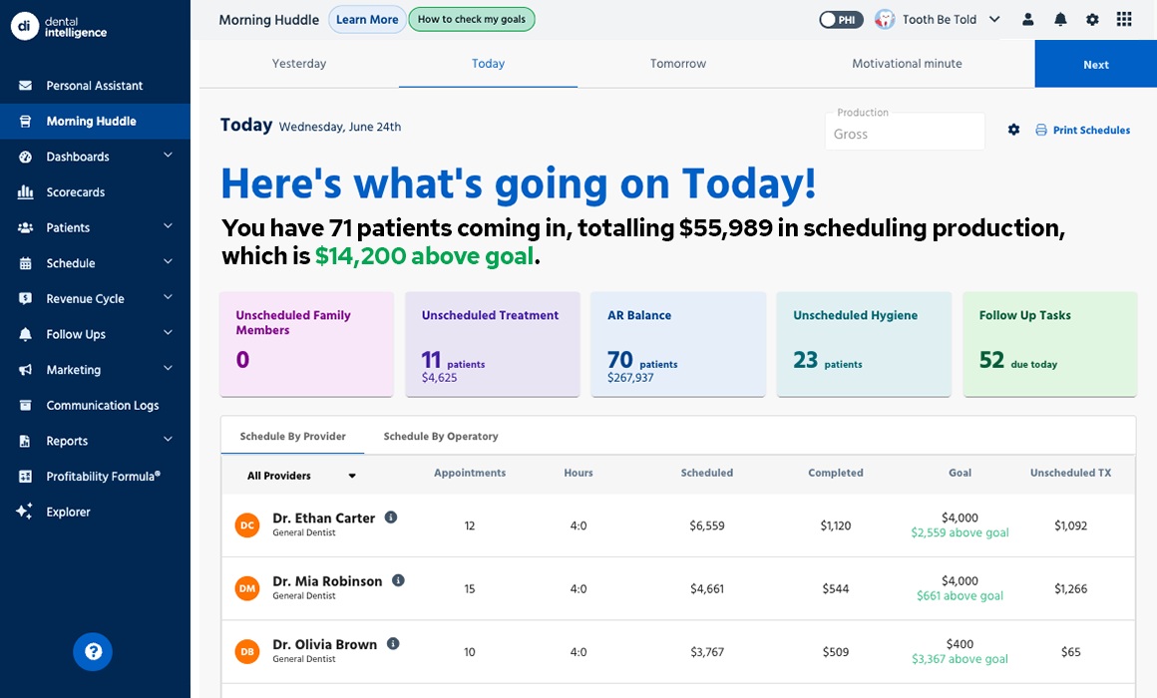
Task: Click the Dental Intelligence logo
Action: pos(59,27)
